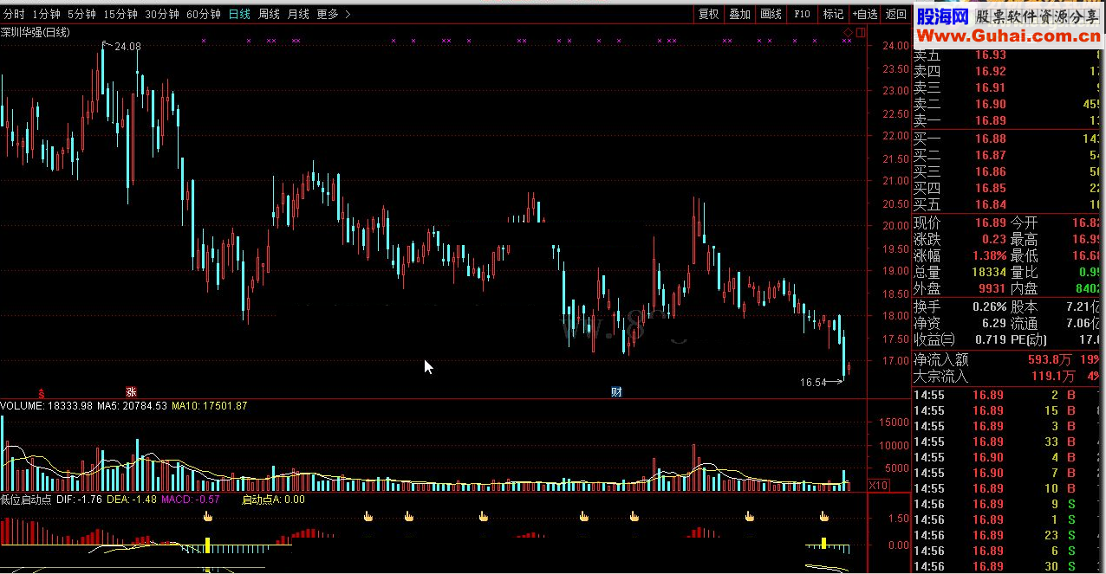Click the MA10: 17501.87 label
Viewport: 1106px width, 574px height.
[x=210, y=405]
